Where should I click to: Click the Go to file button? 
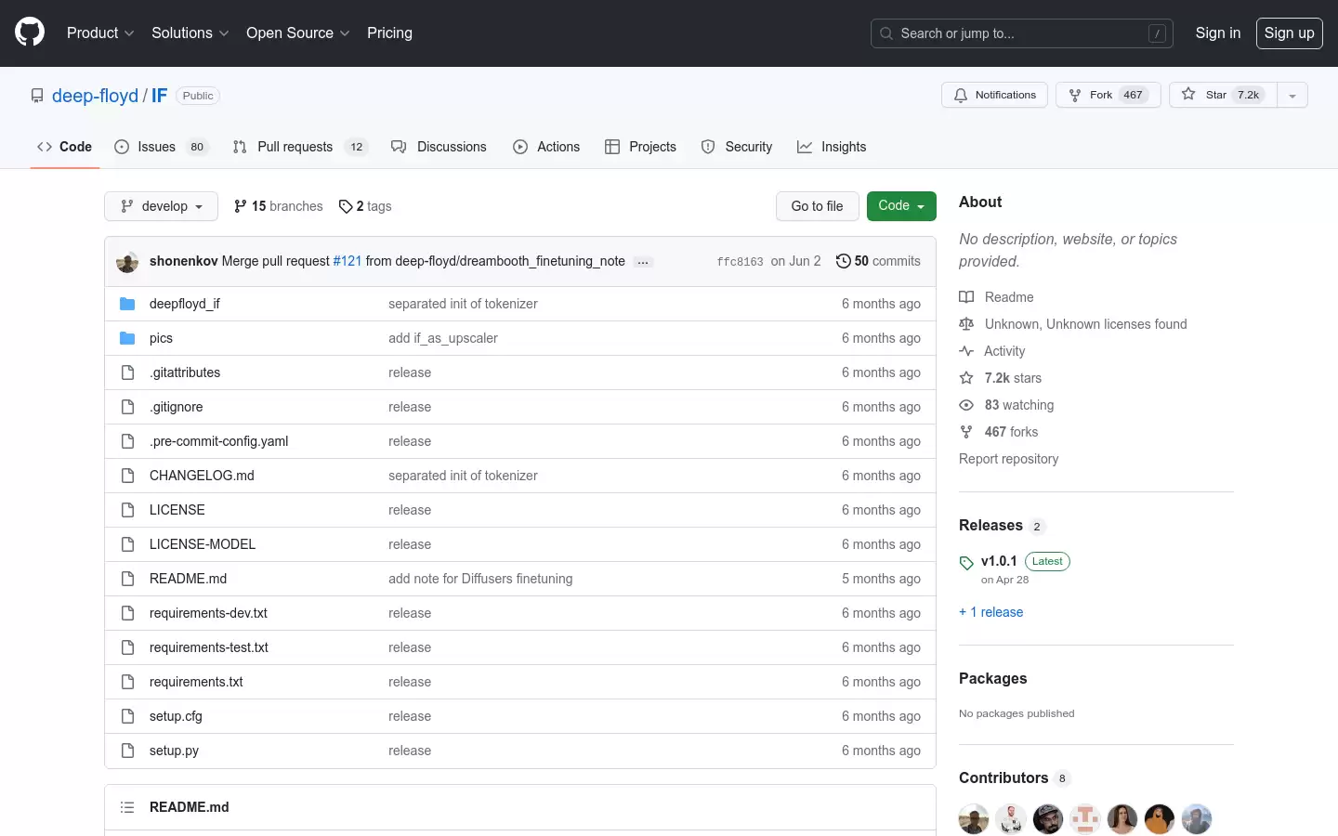click(818, 206)
